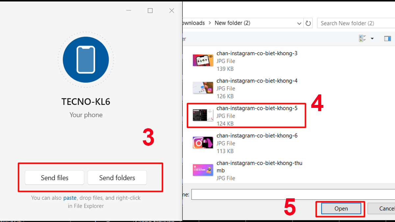Screen dimensions: 395x222
Task: Click the Send folders button
Action: point(117,178)
